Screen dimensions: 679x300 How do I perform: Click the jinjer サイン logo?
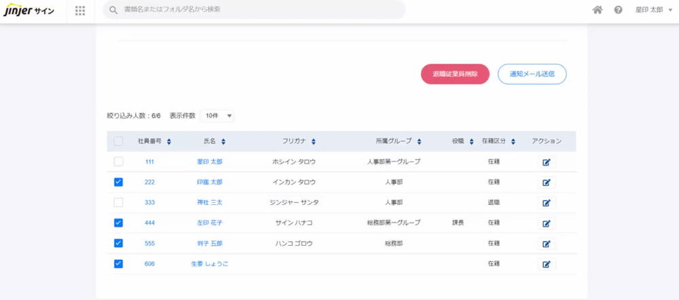click(x=29, y=10)
